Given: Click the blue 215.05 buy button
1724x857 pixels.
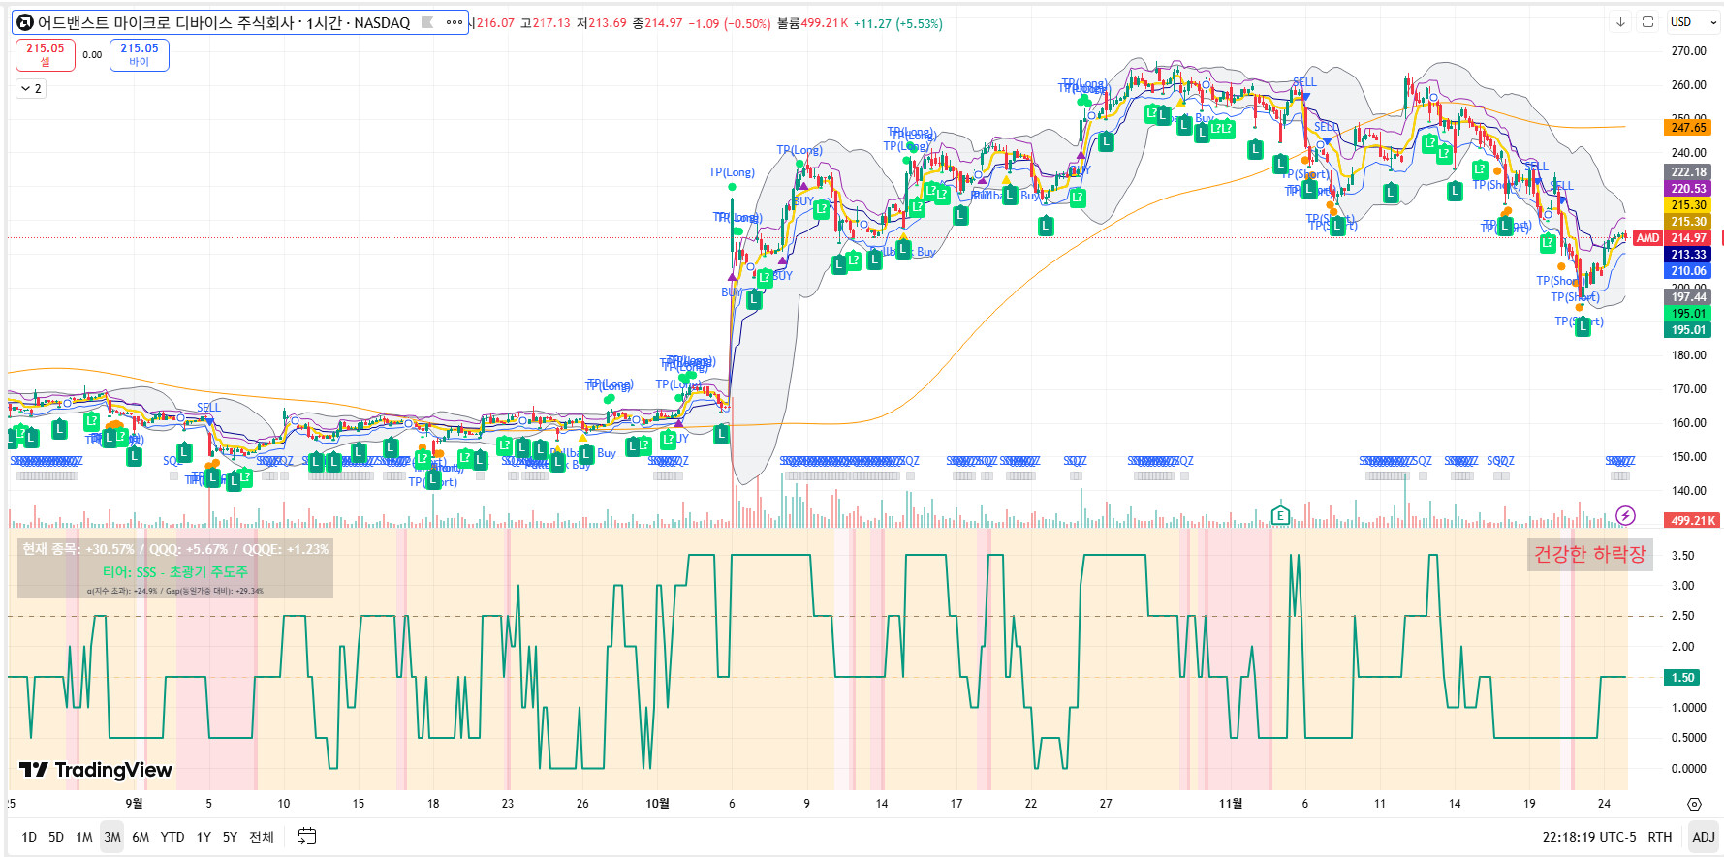Looking at the screenshot, I should (x=140, y=54).
